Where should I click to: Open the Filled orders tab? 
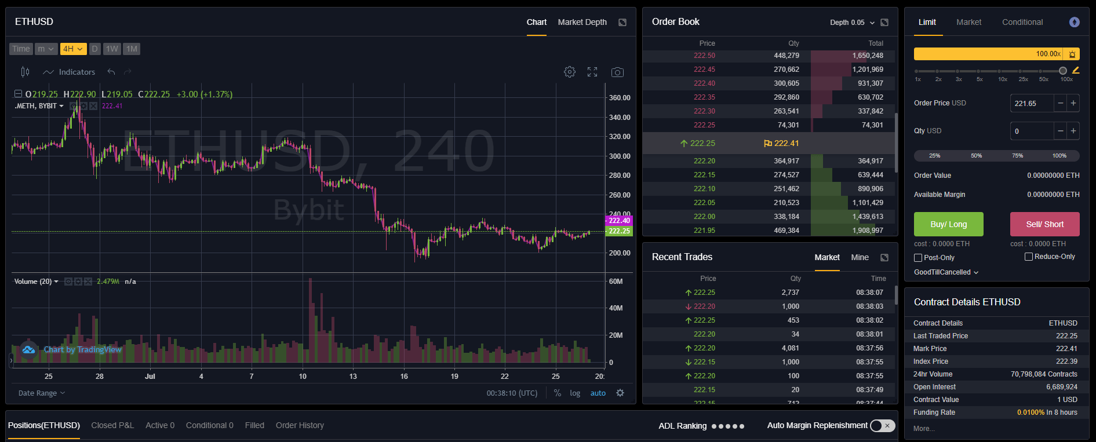(254, 425)
